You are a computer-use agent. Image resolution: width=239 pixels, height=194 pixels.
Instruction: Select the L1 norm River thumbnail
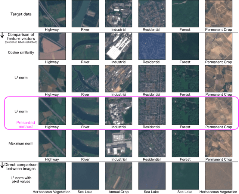click(85, 78)
